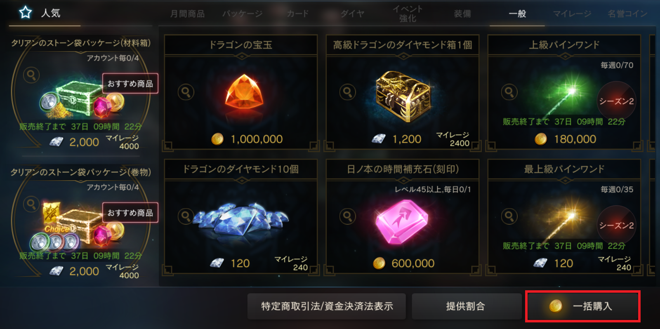The width and height of the screenshot is (660, 329).
Task: Click magnifier icon on 最上級パインワンド item
Action: (509, 216)
